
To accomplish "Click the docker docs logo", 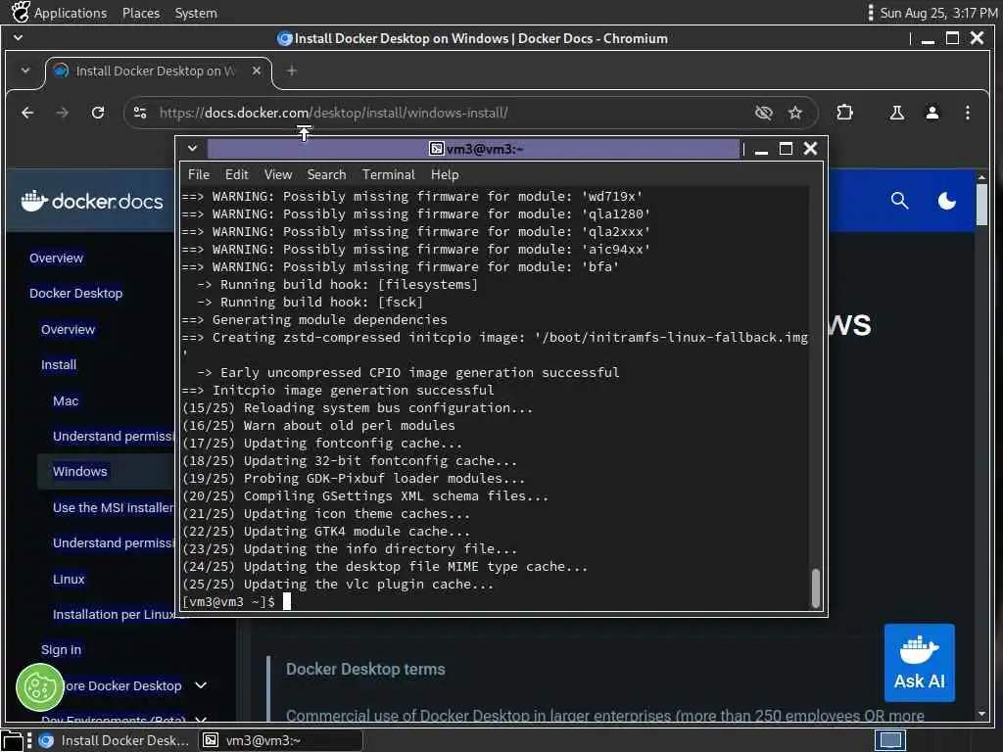I will pyautogui.click(x=92, y=201).
